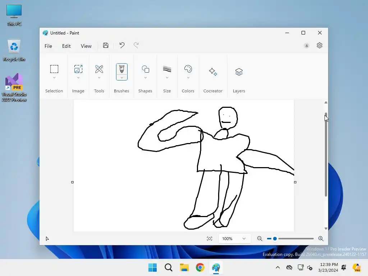Click the Paint taskbar icon
Viewport: 368px width, 276px height.
tap(216, 267)
